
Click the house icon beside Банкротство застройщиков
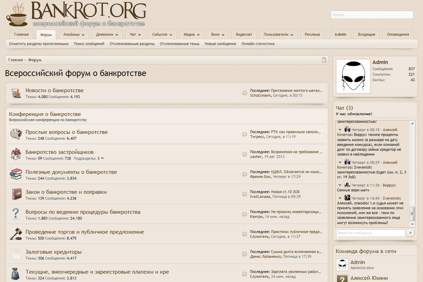tap(16, 154)
